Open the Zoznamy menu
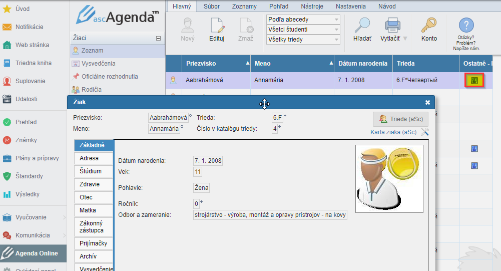Viewport: 501px width, 271px height. coord(244,7)
